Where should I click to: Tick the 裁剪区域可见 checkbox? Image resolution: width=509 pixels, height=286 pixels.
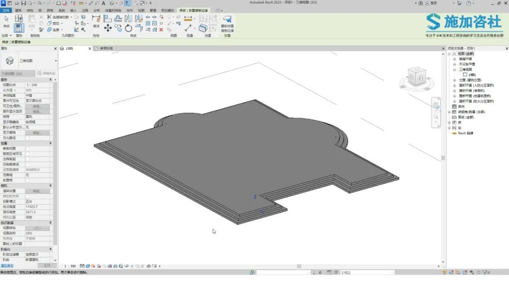coord(28,154)
